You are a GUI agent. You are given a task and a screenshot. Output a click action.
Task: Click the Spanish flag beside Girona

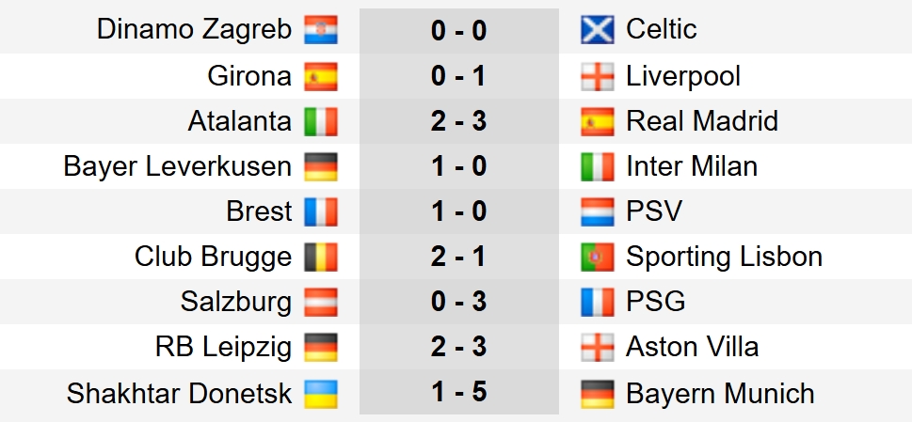pos(320,77)
